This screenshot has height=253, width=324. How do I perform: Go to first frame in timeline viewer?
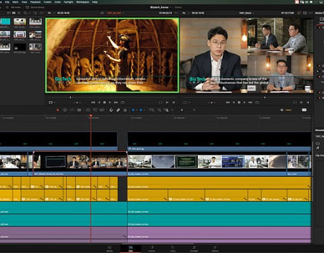[228, 102]
